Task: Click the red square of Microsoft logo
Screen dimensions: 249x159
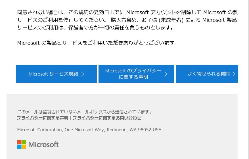Action: pos(19,142)
